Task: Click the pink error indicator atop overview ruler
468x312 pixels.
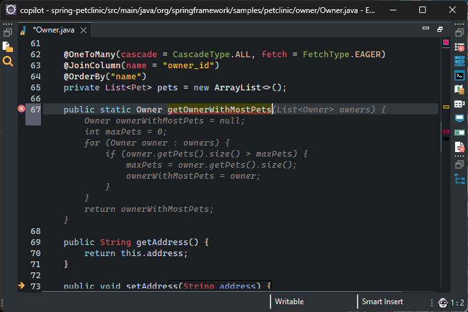Action: [446, 42]
